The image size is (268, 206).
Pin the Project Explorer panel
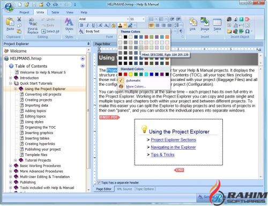(88, 43)
